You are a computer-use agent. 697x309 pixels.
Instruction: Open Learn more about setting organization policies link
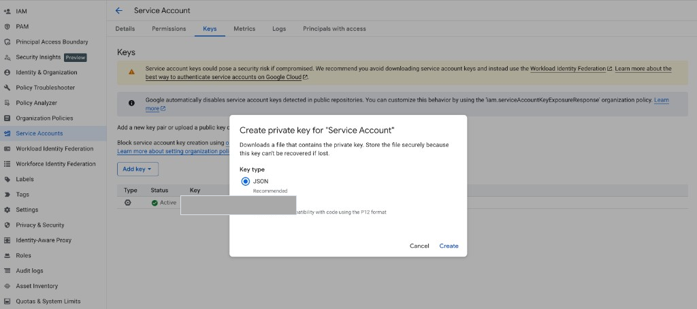pos(173,151)
